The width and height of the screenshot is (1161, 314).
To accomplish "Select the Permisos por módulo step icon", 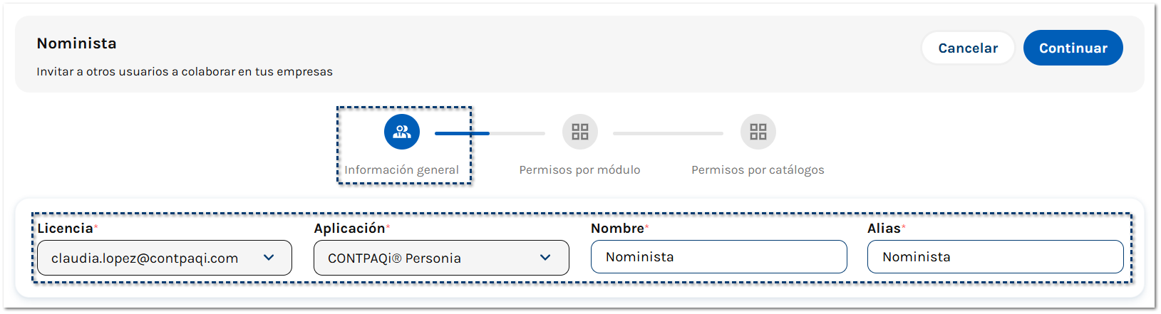I will pyautogui.click(x=579, y=132).
